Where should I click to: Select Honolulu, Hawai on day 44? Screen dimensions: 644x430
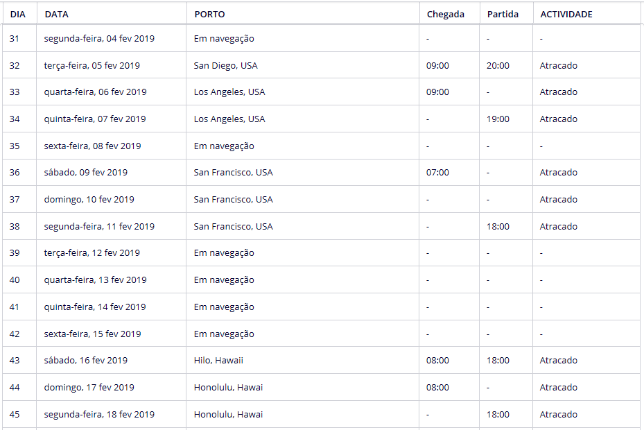tap(228, 388)
